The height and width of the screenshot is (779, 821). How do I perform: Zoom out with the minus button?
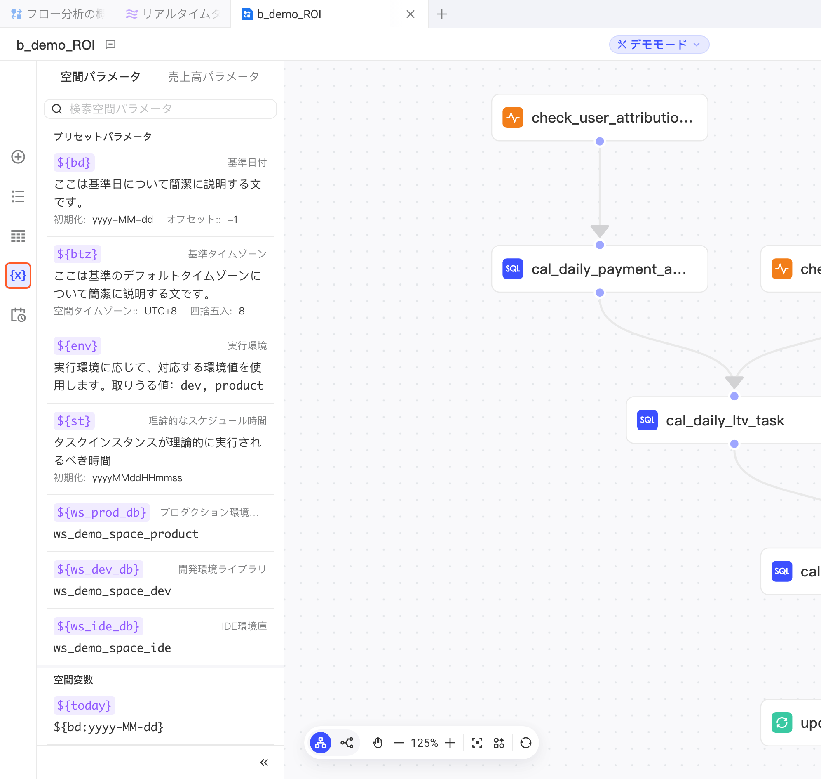pos(399,742)
